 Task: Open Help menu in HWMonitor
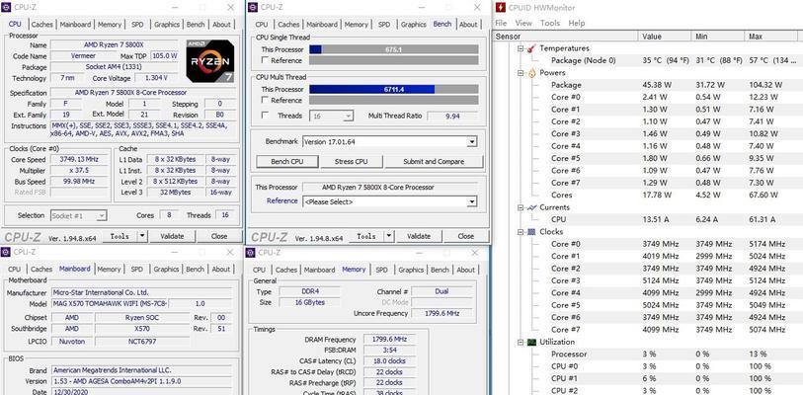(577, 23)
